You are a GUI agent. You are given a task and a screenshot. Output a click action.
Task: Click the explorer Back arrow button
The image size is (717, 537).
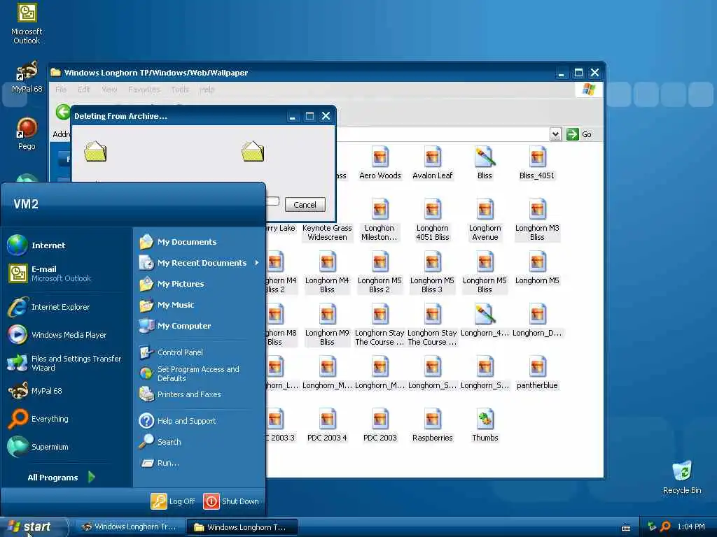(x=63, y=112)
